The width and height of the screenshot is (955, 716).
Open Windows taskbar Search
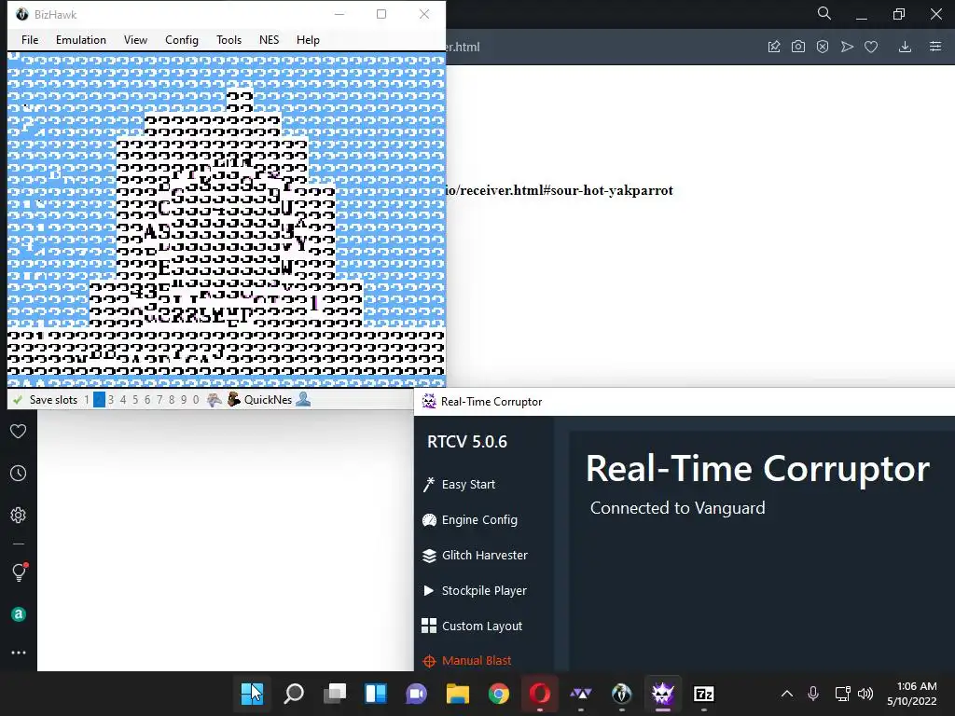coord(294,694)
